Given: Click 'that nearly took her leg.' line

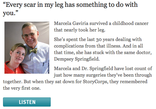Looking at the screenshot, I should [x=80, y=30].
